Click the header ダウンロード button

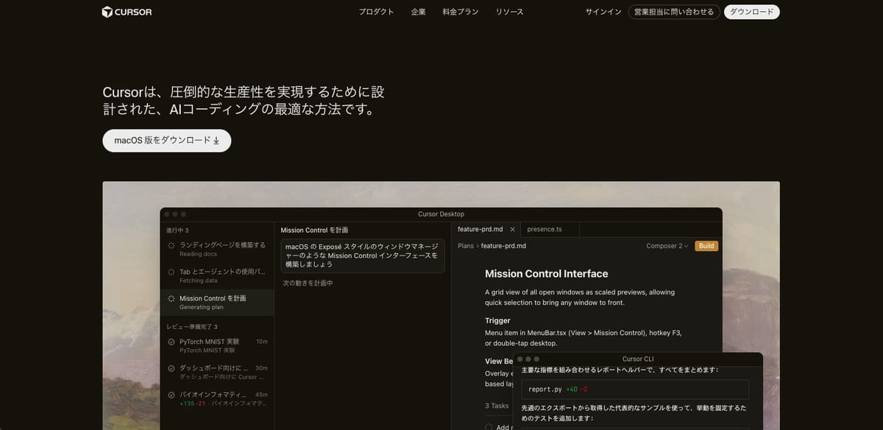[752, 12]
